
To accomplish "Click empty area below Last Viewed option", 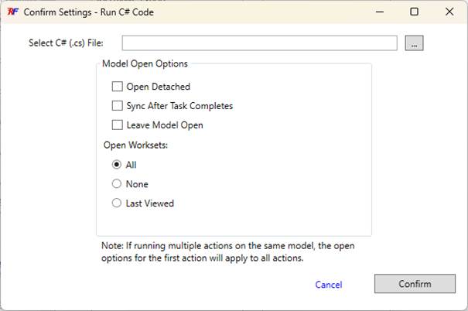I will [232, 223].
